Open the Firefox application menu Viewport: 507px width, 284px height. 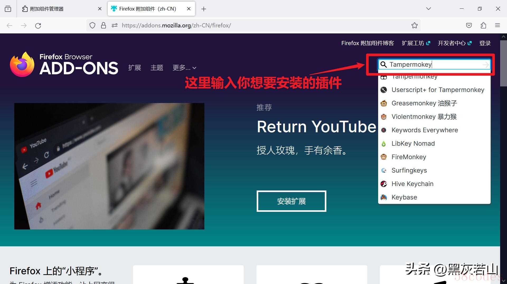click(497, 26)
